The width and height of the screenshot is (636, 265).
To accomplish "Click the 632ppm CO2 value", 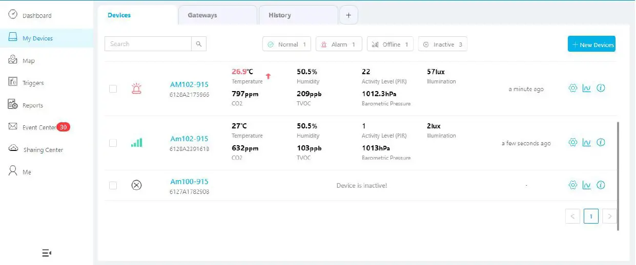I will click(x=245, y=148).
